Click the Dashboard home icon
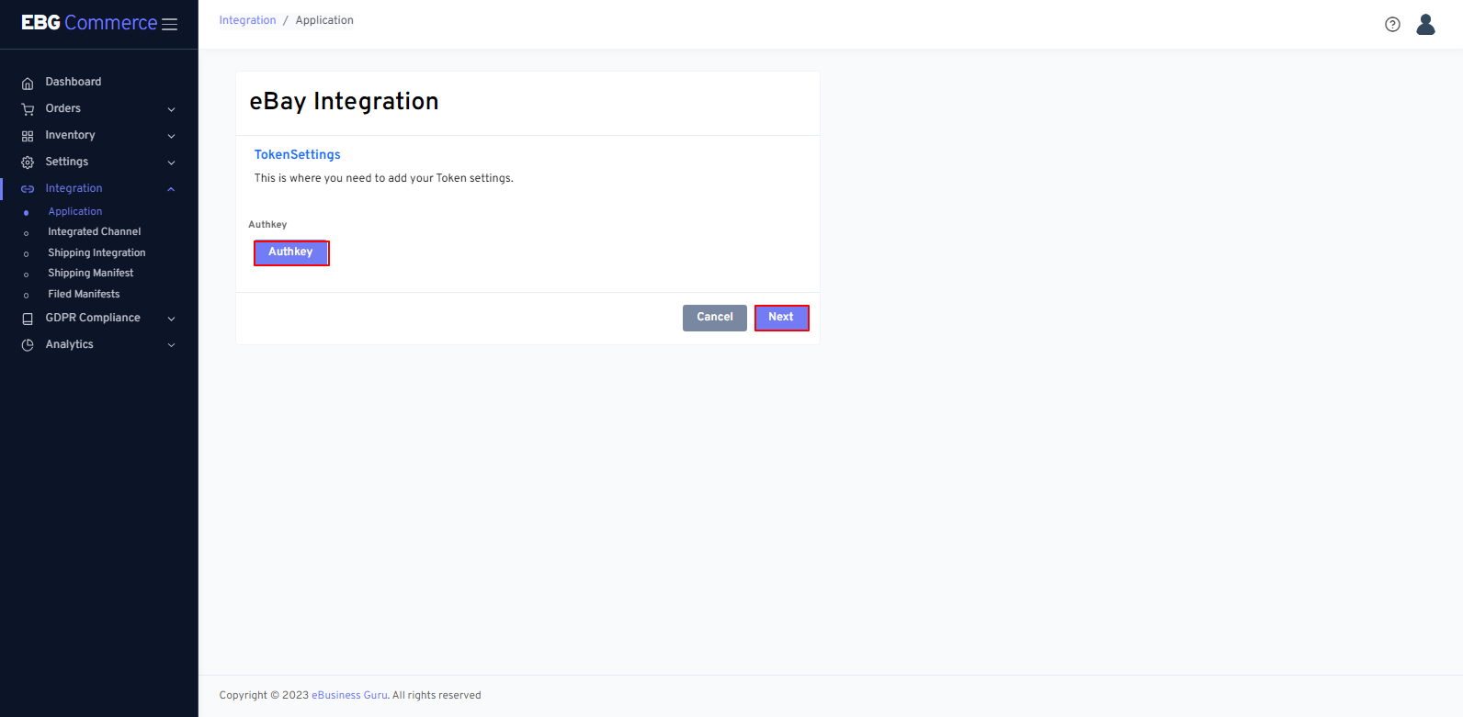1463x717 pixels. [28, 83]
